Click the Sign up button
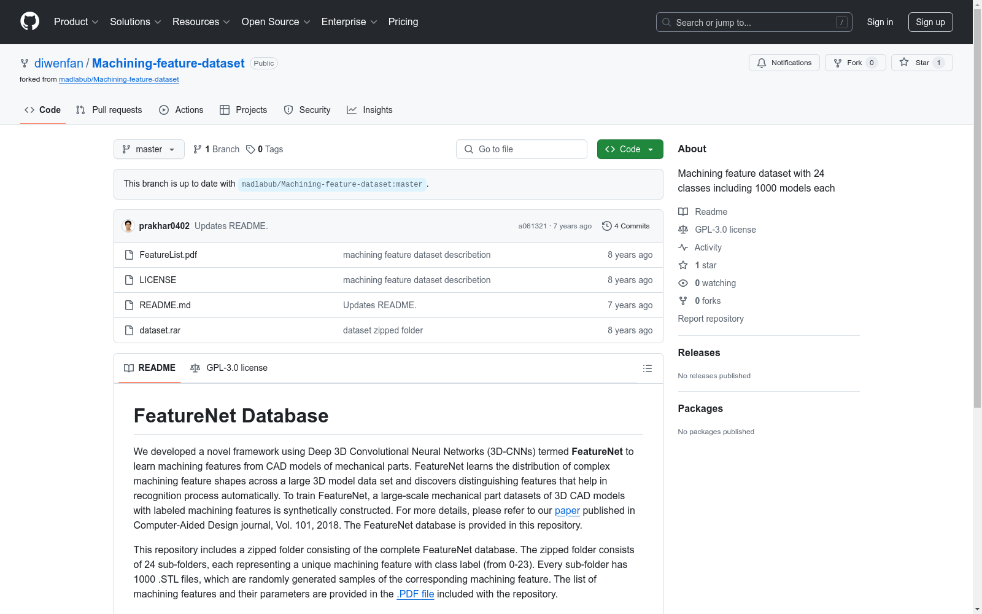Screen dimensions: 982x614 pos(930,22)
